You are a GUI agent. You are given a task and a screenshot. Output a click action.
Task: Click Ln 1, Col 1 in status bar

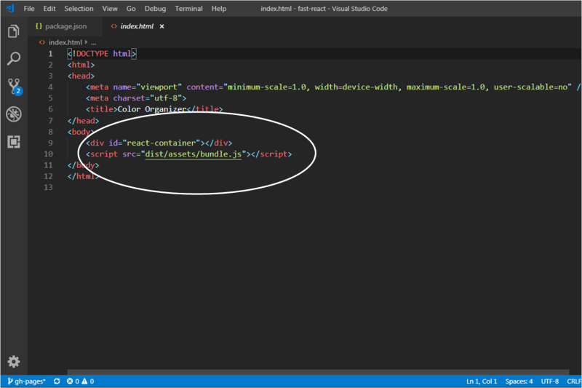(482, 381)
